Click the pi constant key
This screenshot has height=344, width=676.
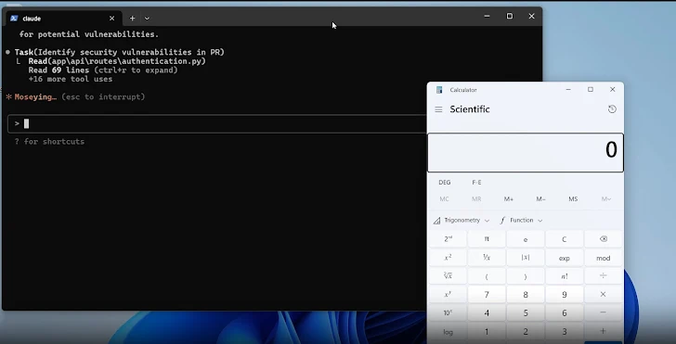(487, 239)
